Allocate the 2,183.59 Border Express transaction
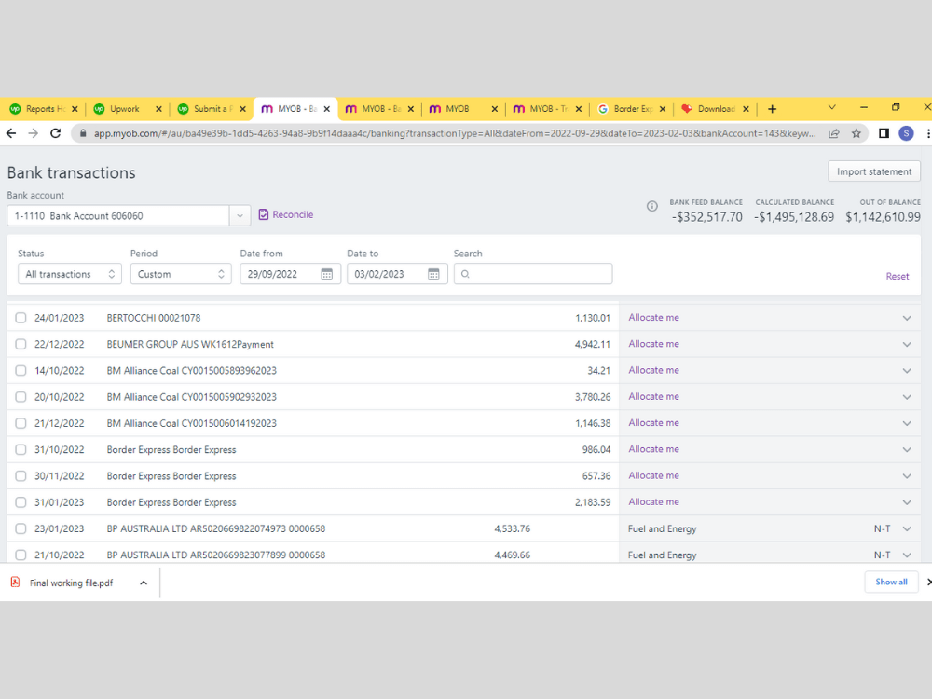 (x=654, y=501)
